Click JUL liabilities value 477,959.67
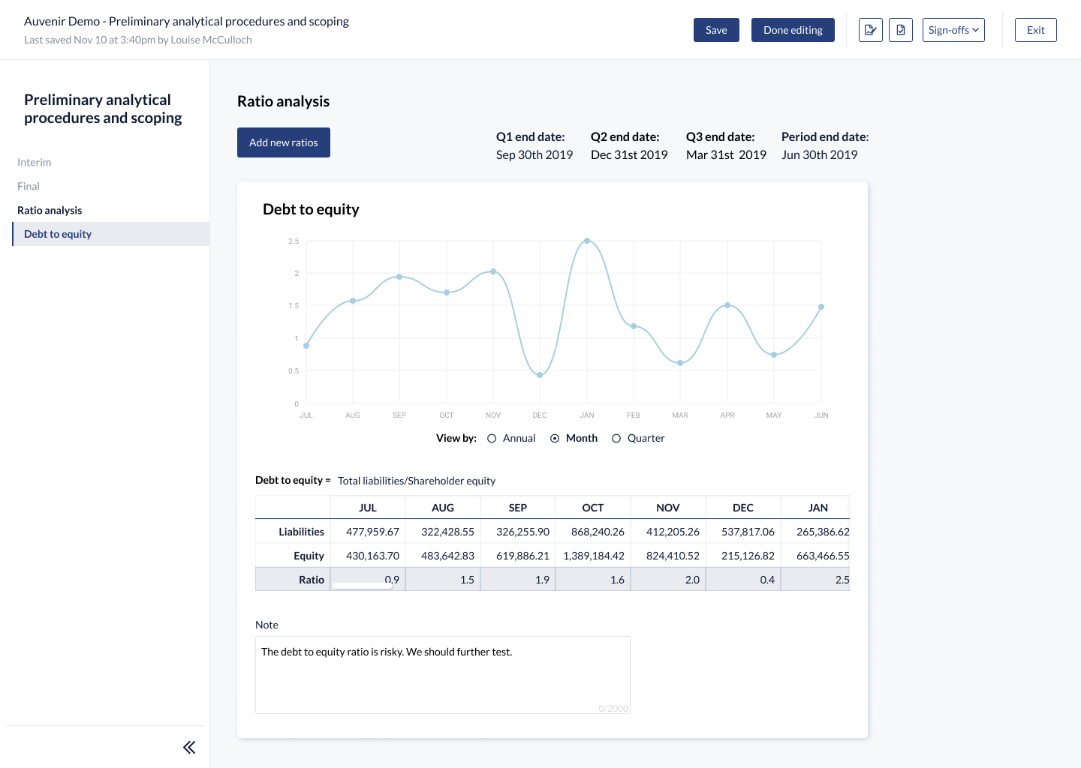This screenshot has height=768, width=1081. click(x=372, y=532)
